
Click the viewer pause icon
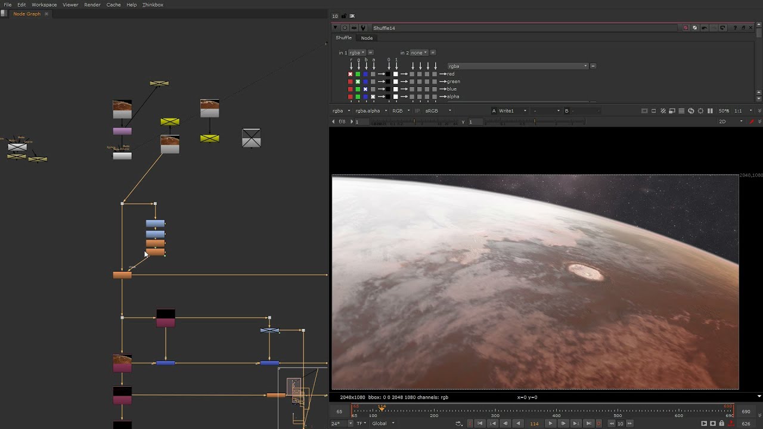pyautogui.click(x=710, y=111)
